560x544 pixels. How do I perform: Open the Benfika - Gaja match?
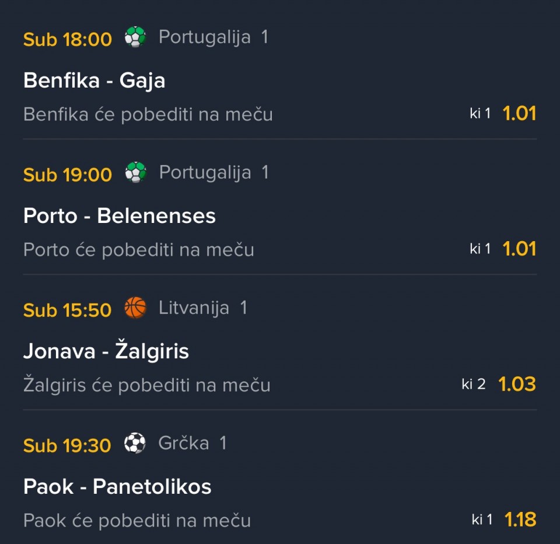pos(94,80)
